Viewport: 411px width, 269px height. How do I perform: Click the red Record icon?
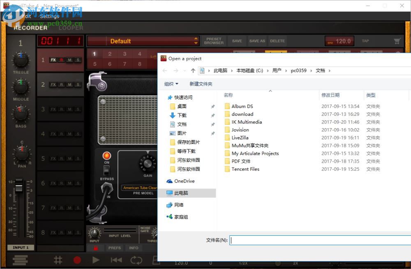point(77,260)
